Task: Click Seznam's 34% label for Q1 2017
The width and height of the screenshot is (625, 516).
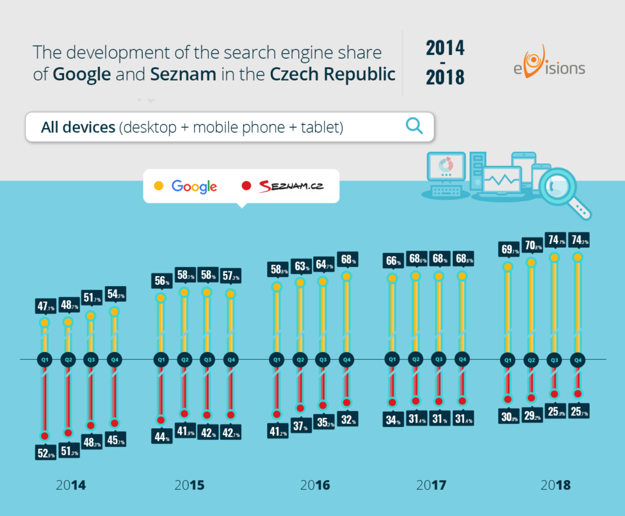Action: click(393, 420)
